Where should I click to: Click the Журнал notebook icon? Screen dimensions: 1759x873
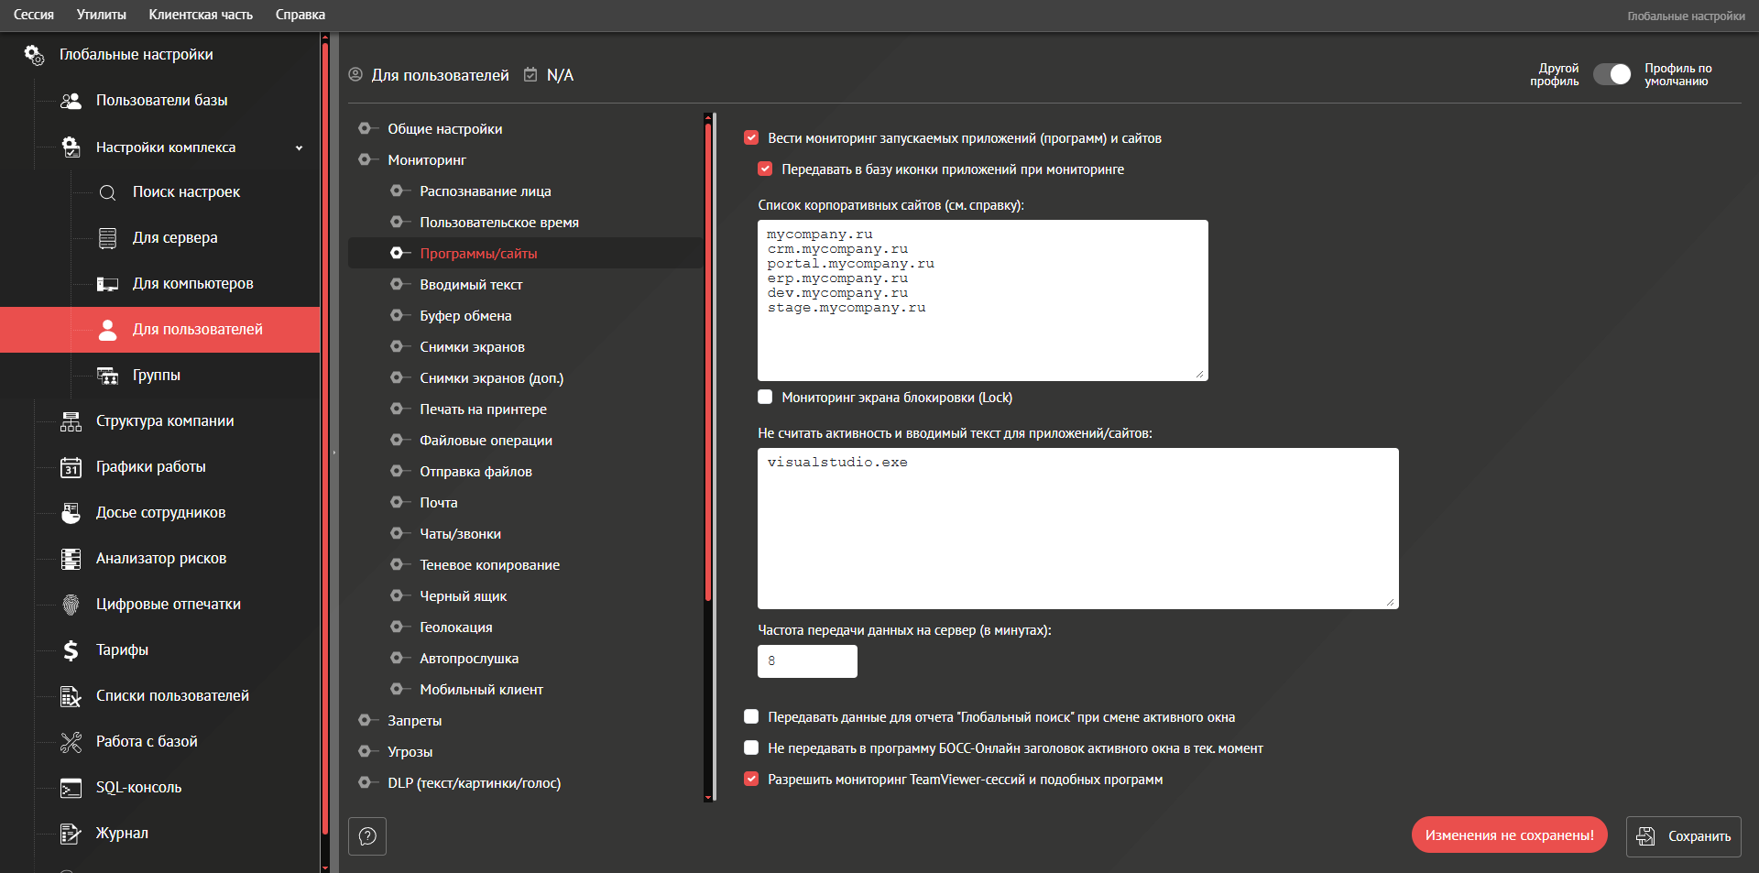coord(71,834)
